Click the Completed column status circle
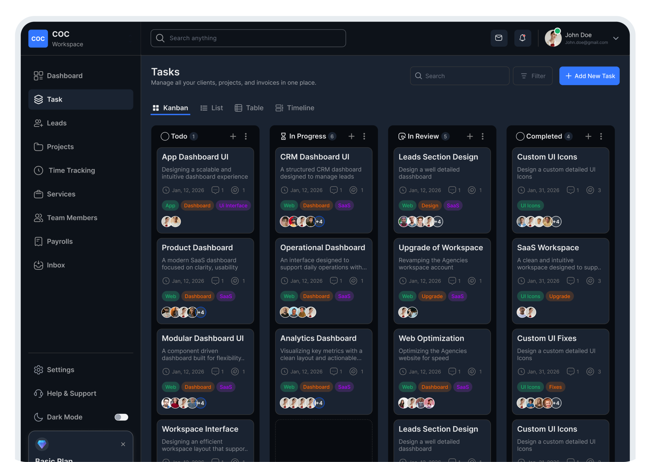The width and height of the screenshot is (650, 462). (520, 136)
